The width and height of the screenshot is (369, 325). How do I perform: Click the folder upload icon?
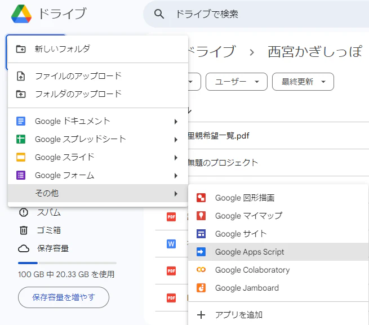click(x=21, y=94)
